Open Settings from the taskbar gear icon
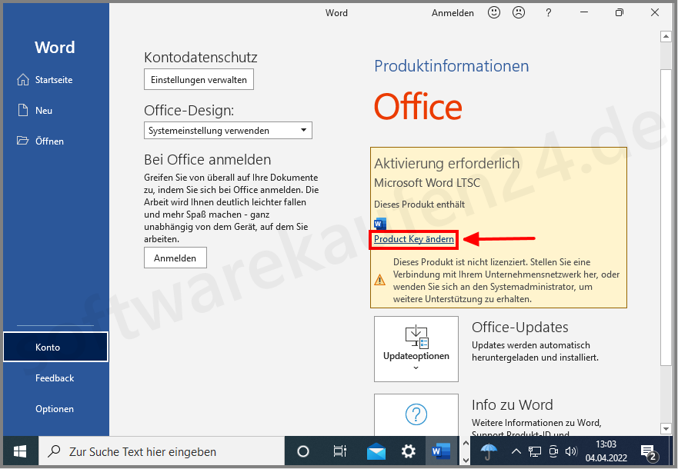 (408, 451)
